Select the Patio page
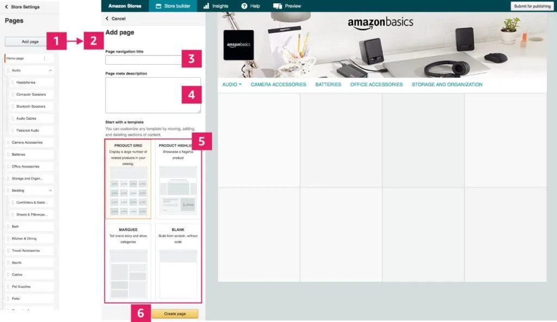Screen dimensions: 557x322 [30, 299]
